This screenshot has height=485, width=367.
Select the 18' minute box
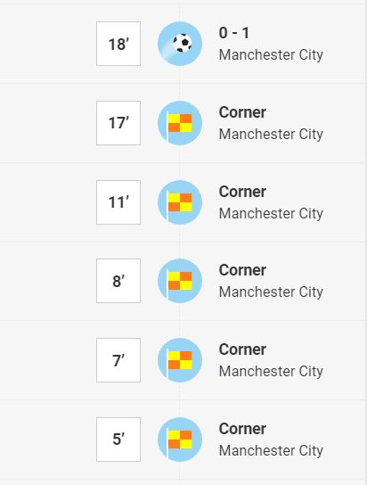coord(118,44)
